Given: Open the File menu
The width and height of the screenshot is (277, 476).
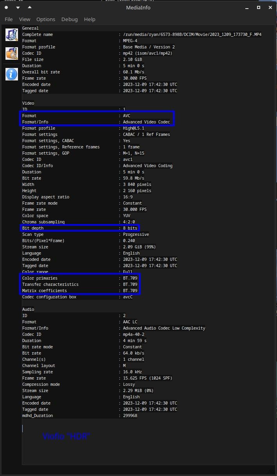Looking at the screenshot, I should 9,19.
